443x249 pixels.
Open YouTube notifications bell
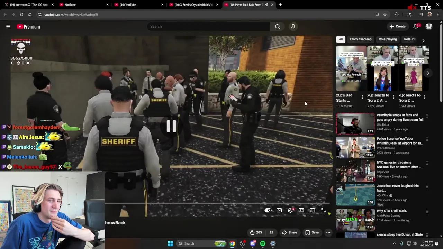(x=416, y=26)
